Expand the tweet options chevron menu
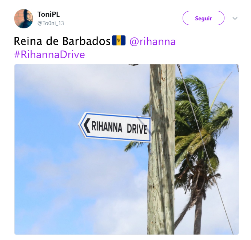Screen dimensions: 251x240 [235, 18]
